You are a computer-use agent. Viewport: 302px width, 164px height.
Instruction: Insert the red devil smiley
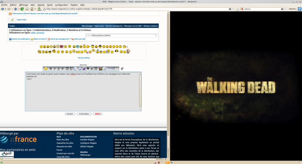click(62, 46)
